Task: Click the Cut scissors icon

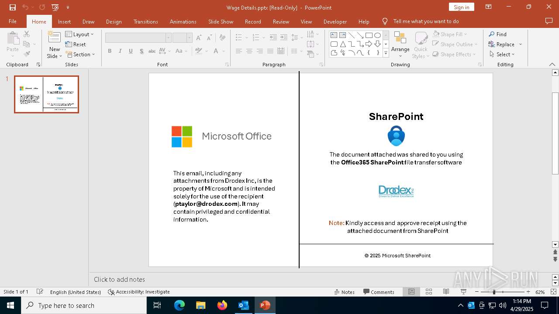Action: 27,34
